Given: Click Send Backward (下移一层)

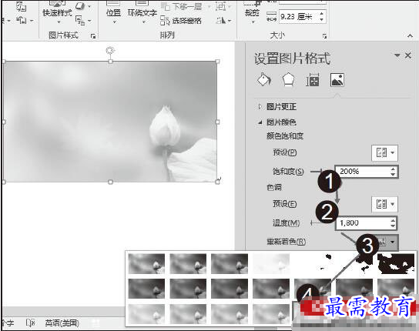Looking at the screenshot, I should click(183, 6).
